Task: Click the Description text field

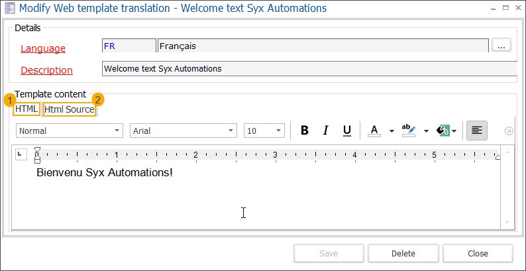Action: click(x=309, y=69)
